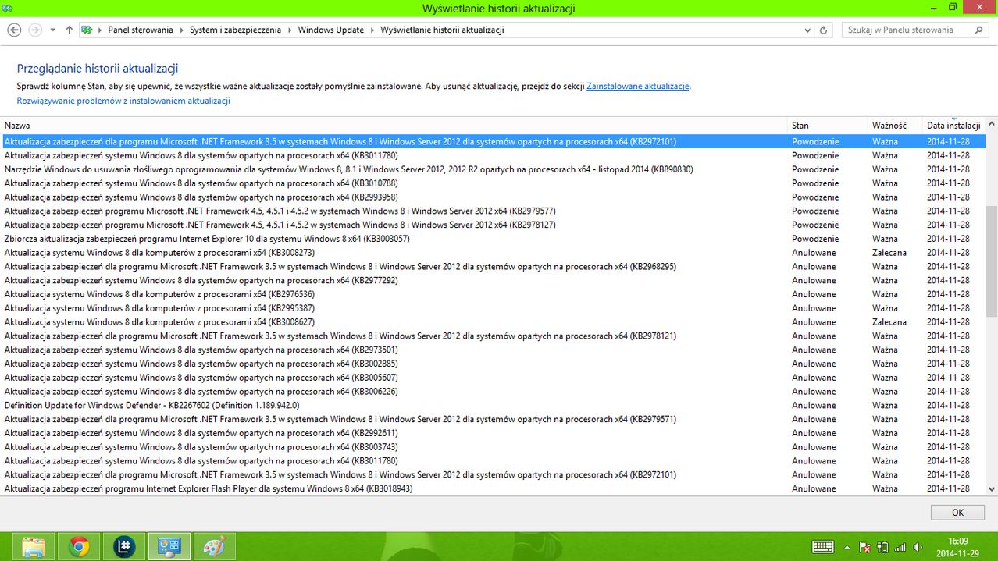This screenshot has height=561, width=998.
Task: Click the taskbar clock showing 16:09
Action: 957,547
